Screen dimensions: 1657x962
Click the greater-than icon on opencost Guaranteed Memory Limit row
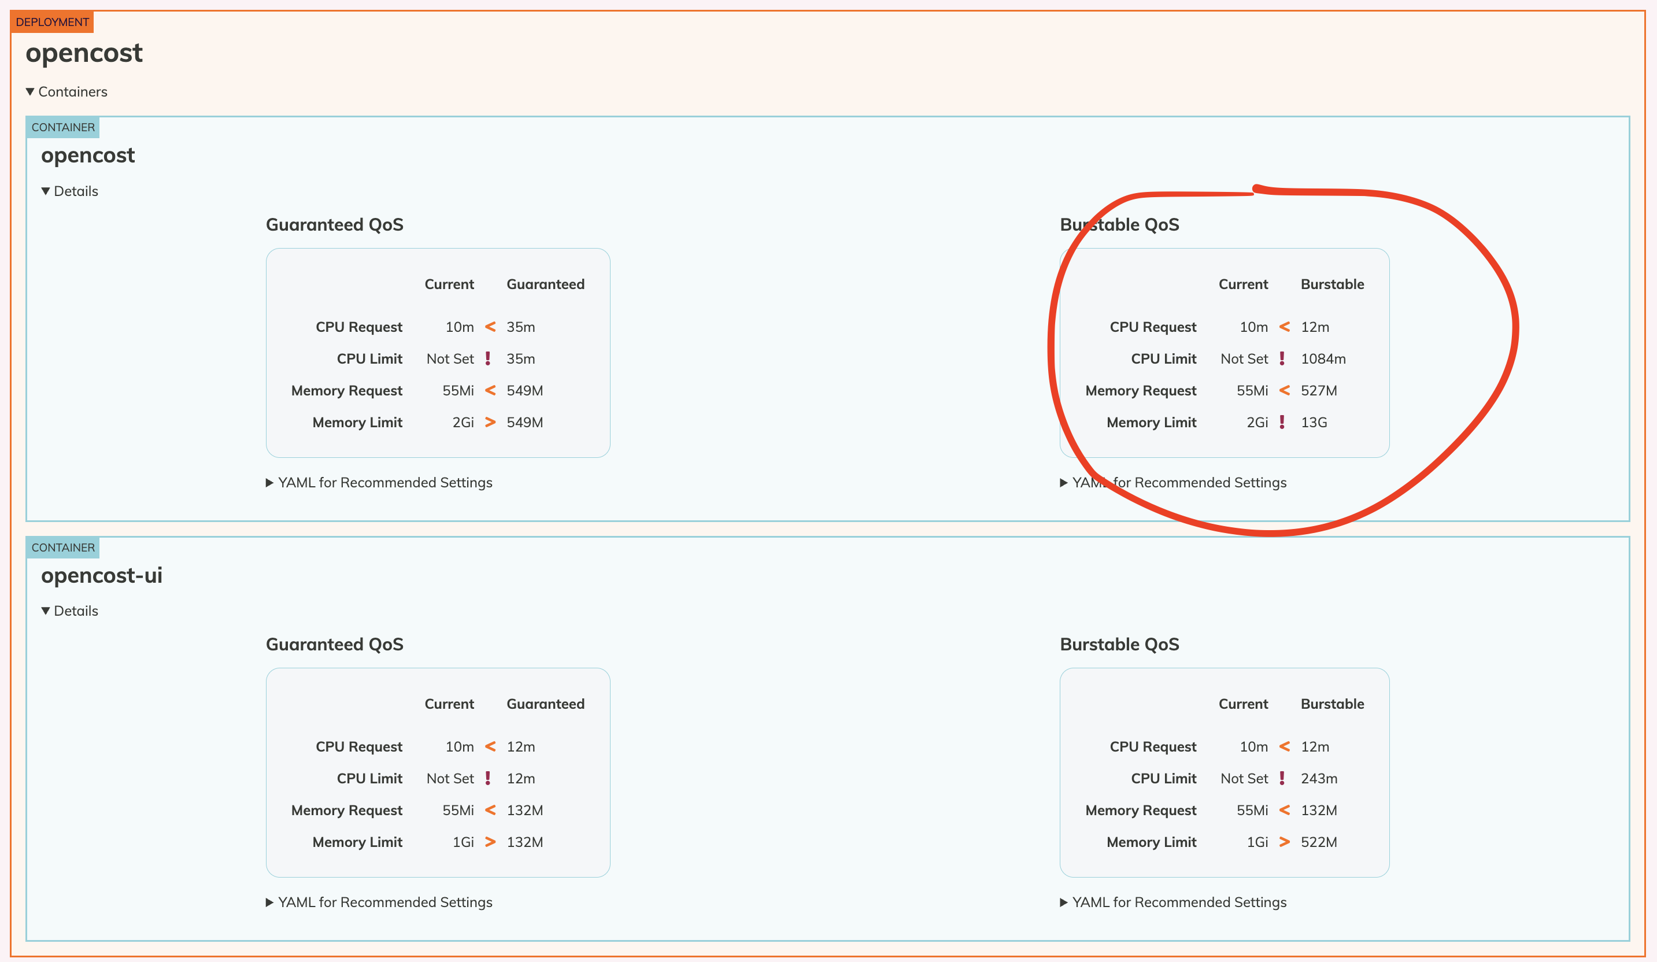pyautogui.click(x=490, y=421)
